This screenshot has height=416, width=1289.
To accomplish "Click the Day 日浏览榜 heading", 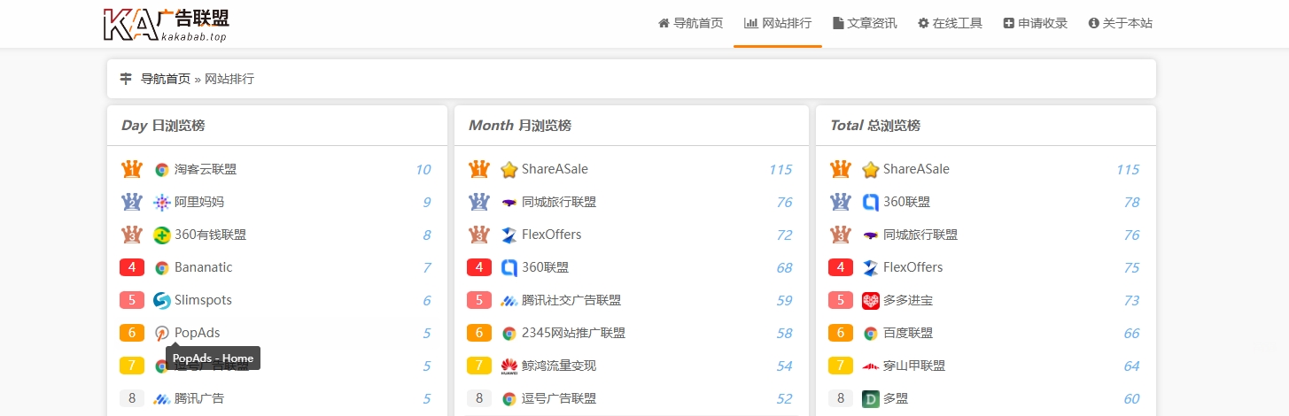I will tap(163, 126).
